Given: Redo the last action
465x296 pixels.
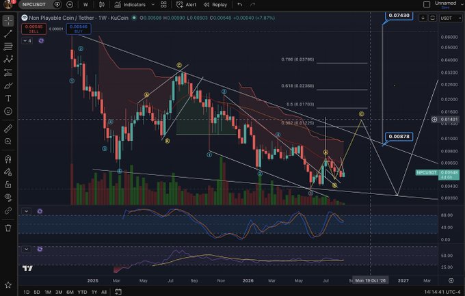Looking at the screenshot, I should [252, 5].
